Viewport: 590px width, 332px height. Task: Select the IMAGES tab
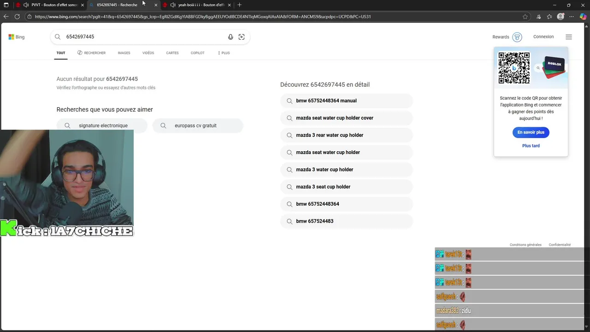point(124,53)
